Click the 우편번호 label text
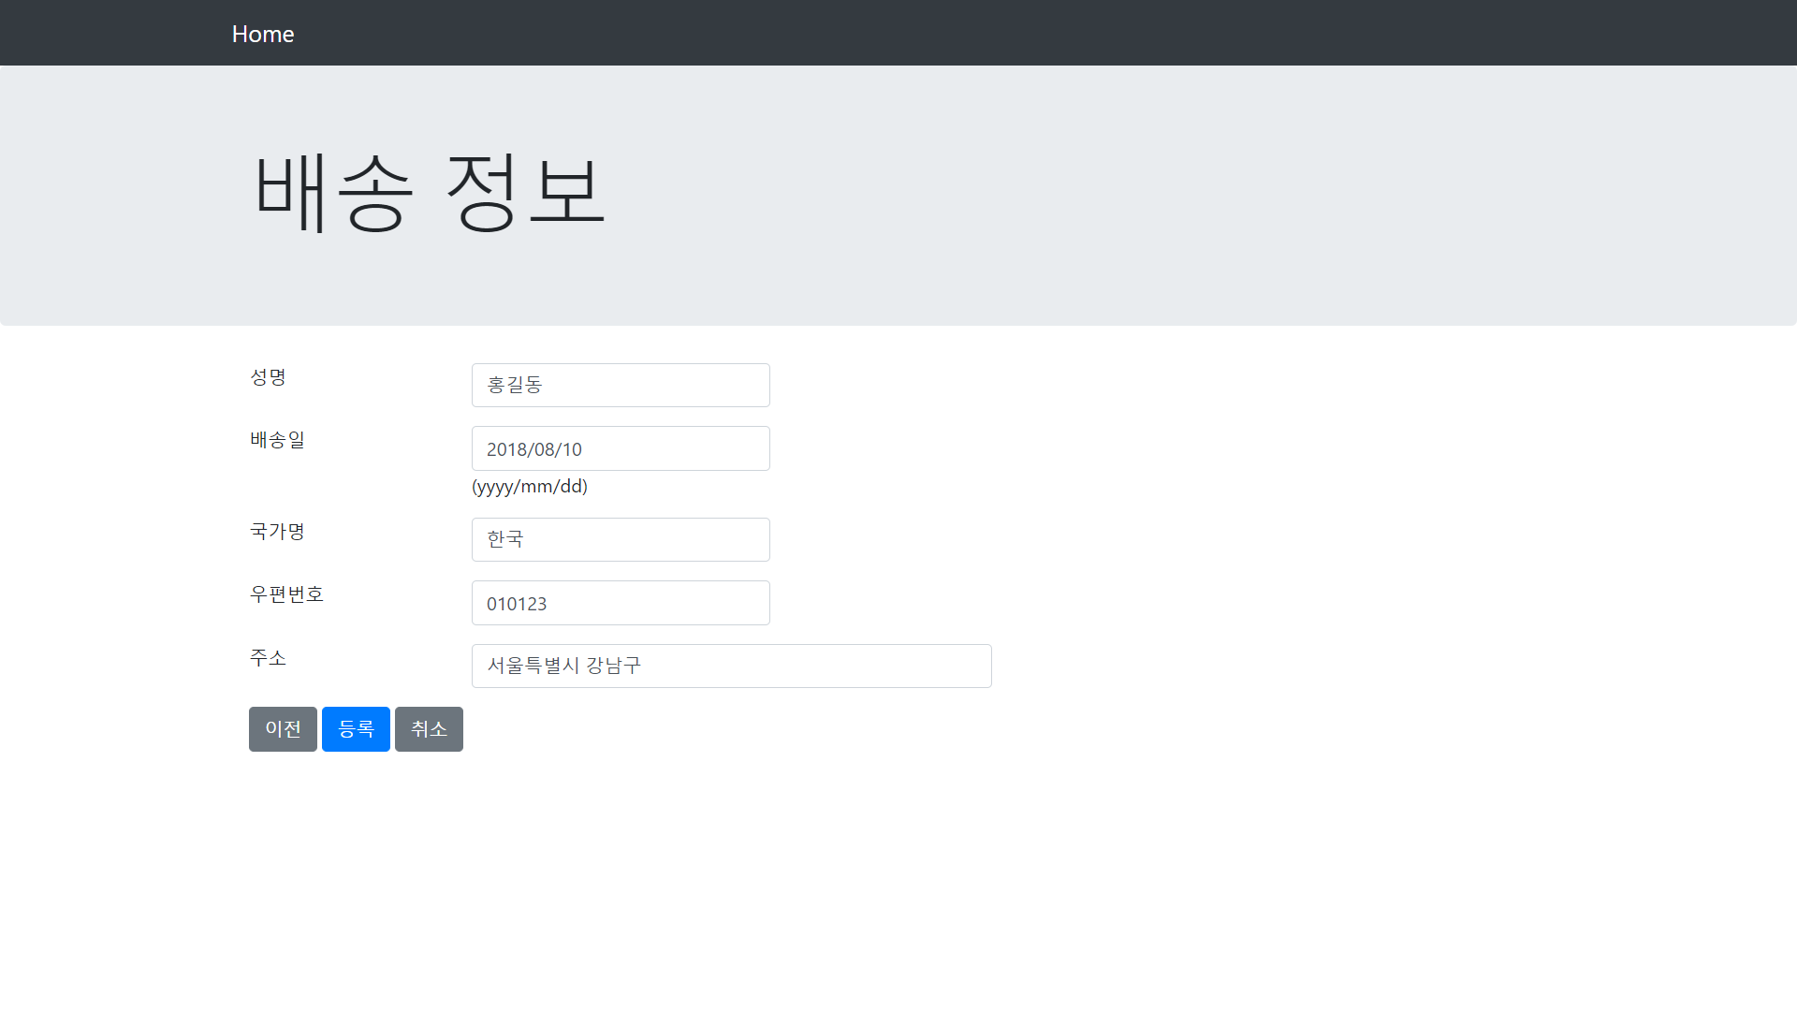 [x=286, y=594]
